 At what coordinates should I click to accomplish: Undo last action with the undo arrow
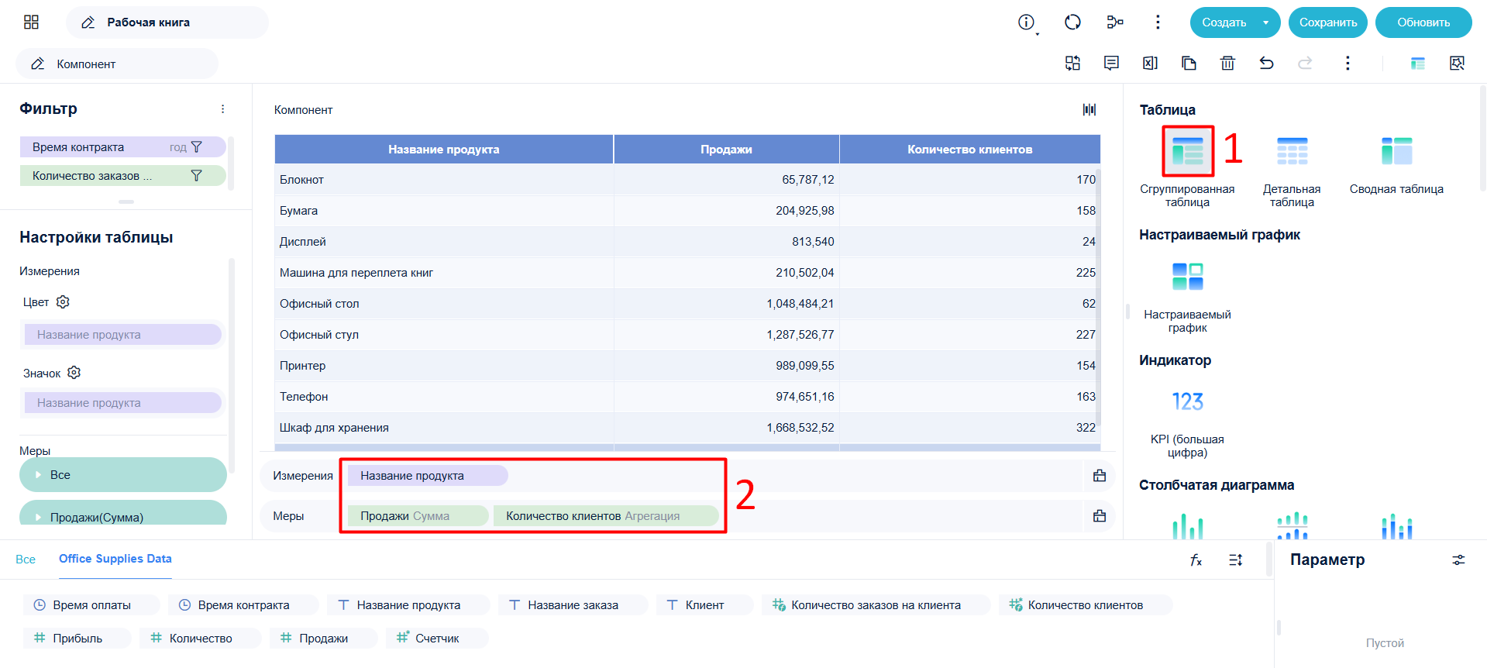[x=1266, y=63]
